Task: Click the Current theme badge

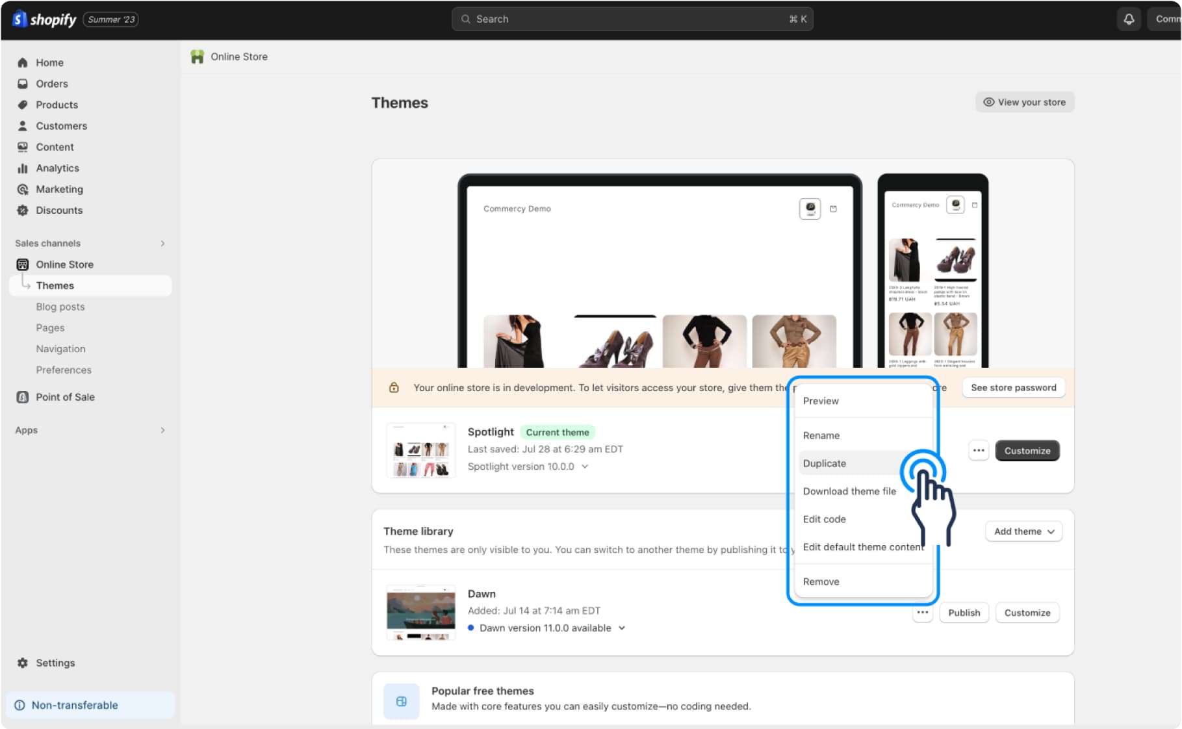Action: coord(557,432)
